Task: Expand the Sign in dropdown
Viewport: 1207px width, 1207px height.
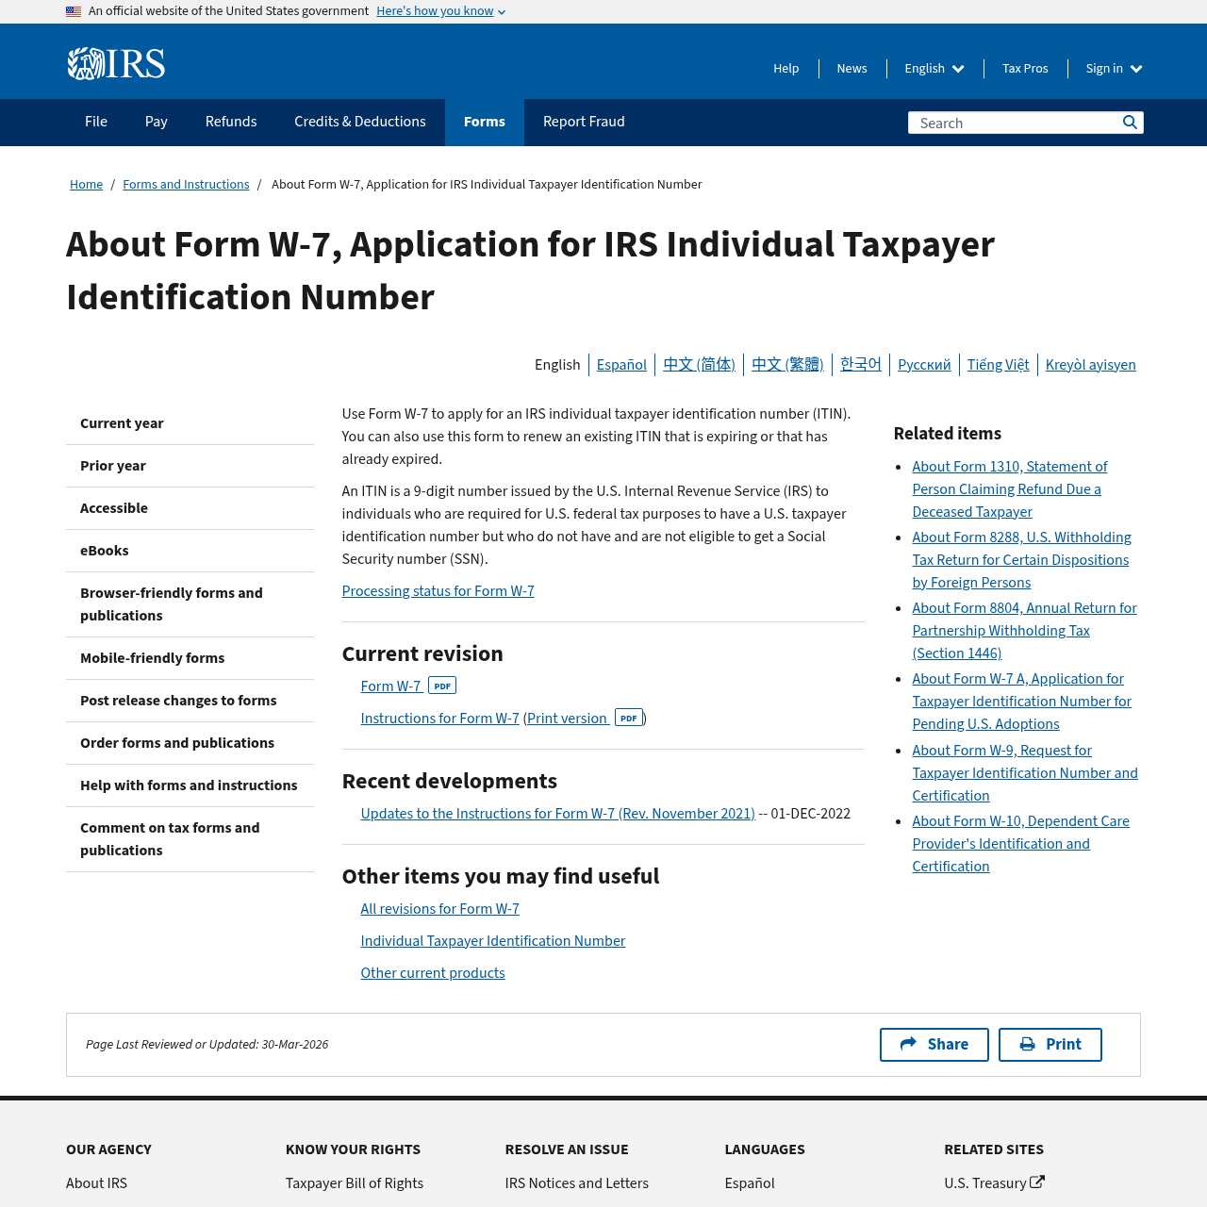Action: pos(1114,69)
